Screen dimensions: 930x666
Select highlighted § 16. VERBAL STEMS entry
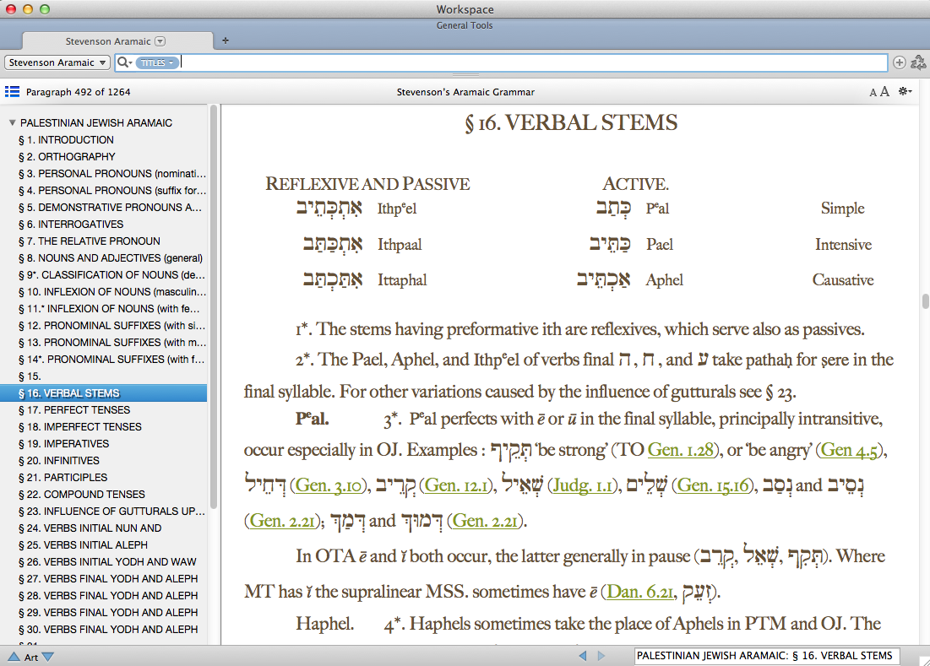tap(104, 393)
